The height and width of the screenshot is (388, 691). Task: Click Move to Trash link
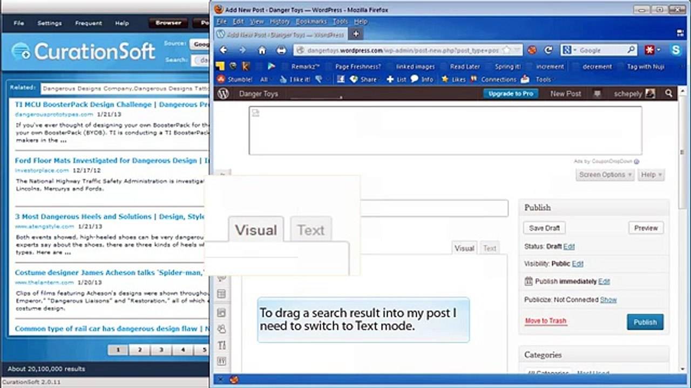(546, 321)
